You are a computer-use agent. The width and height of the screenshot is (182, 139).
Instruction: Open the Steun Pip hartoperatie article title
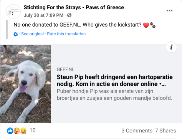click(x=115, y=81)
